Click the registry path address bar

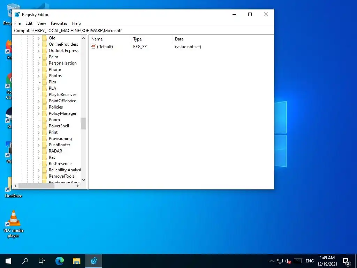point(143,31)
